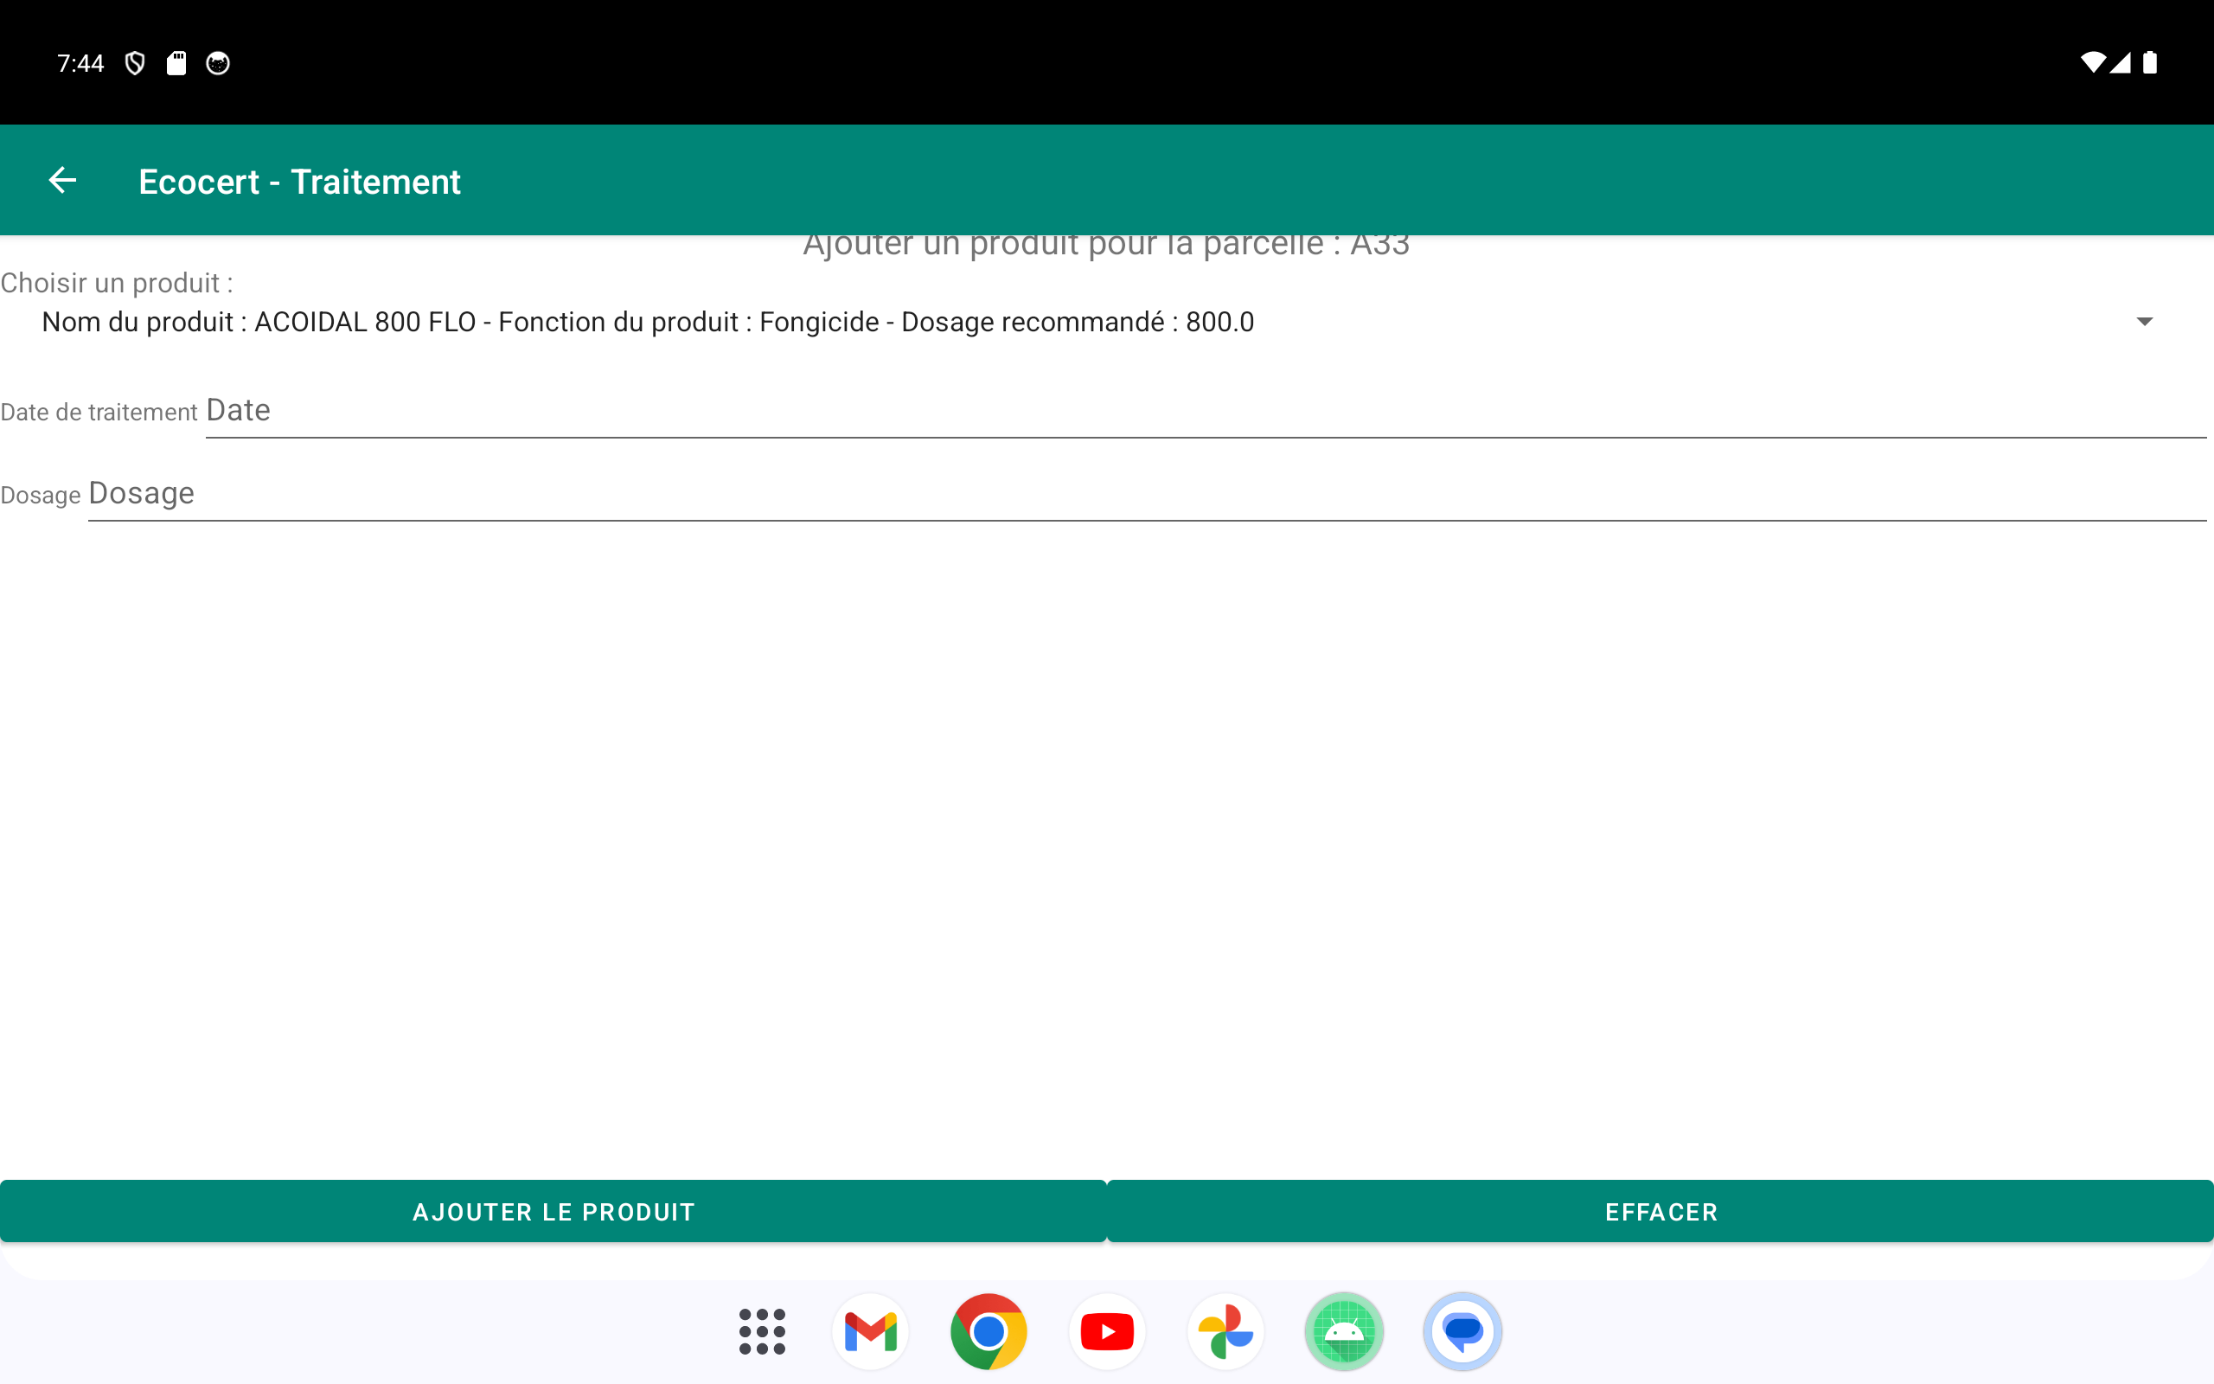Tap the back arrow in header

coord(62,180)
